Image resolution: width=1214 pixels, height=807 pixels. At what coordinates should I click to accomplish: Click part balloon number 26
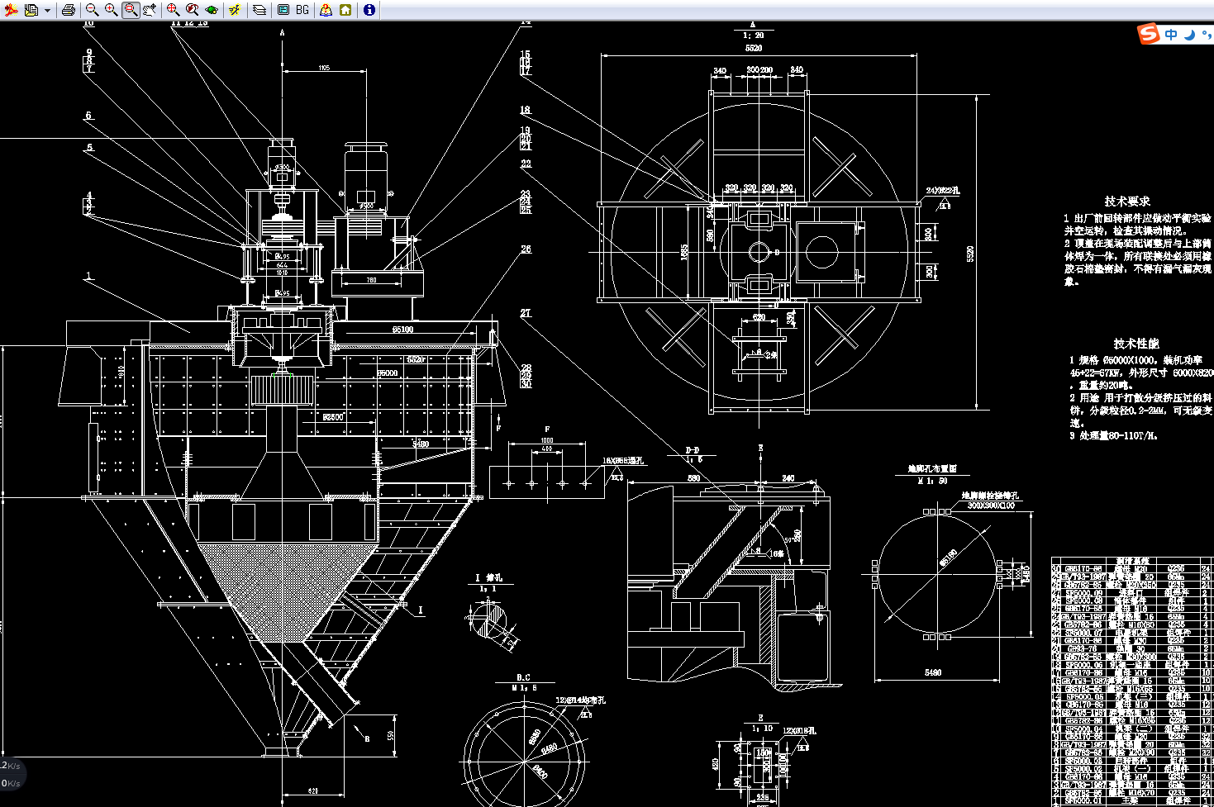[x=526, y=249]
